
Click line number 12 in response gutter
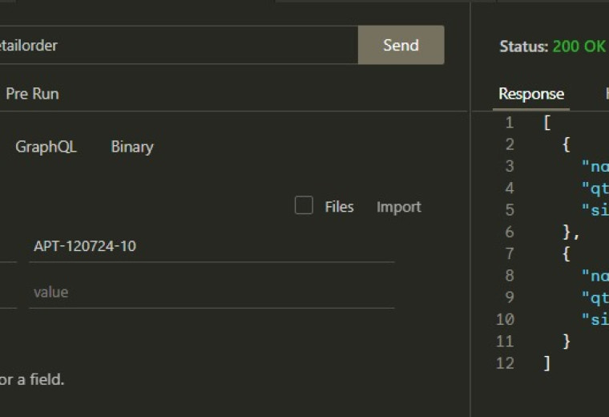point(505,363)
